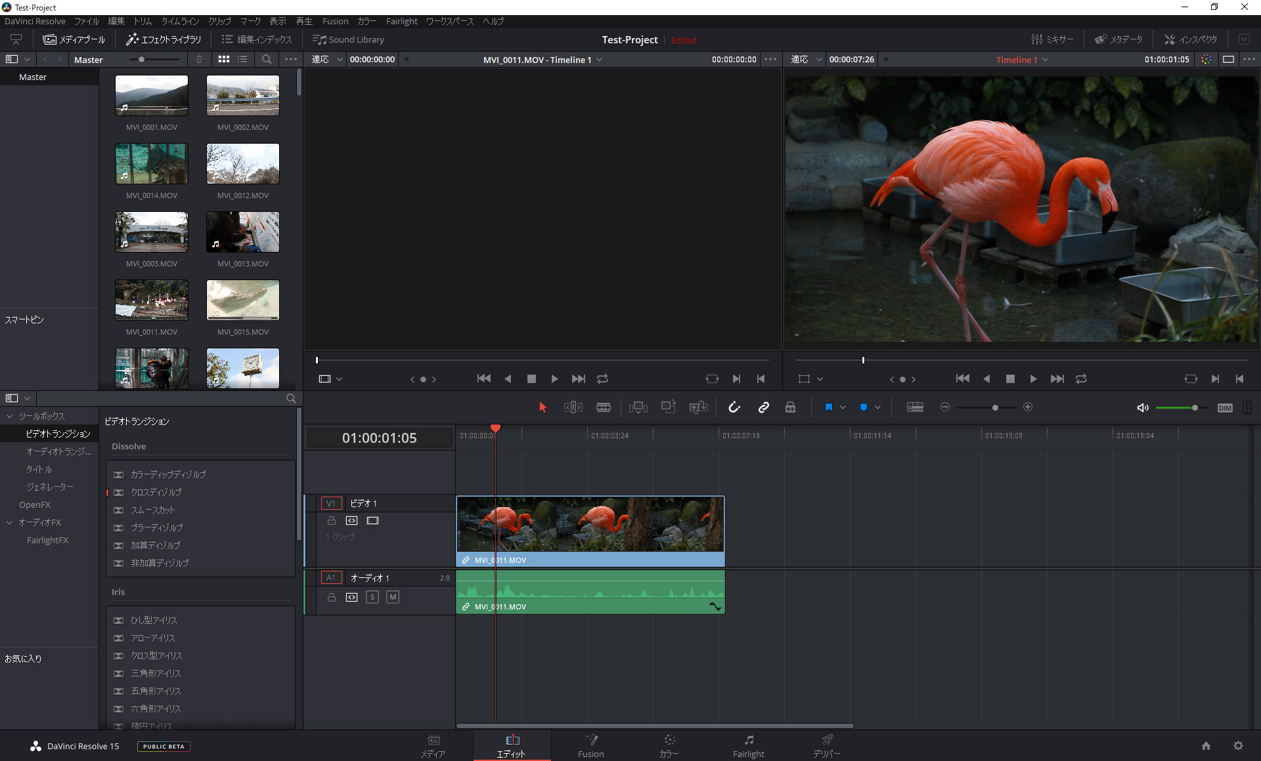Click Replace Clip toolbar icon
This screenshot has width=1261, height=761.
(698, 407)
